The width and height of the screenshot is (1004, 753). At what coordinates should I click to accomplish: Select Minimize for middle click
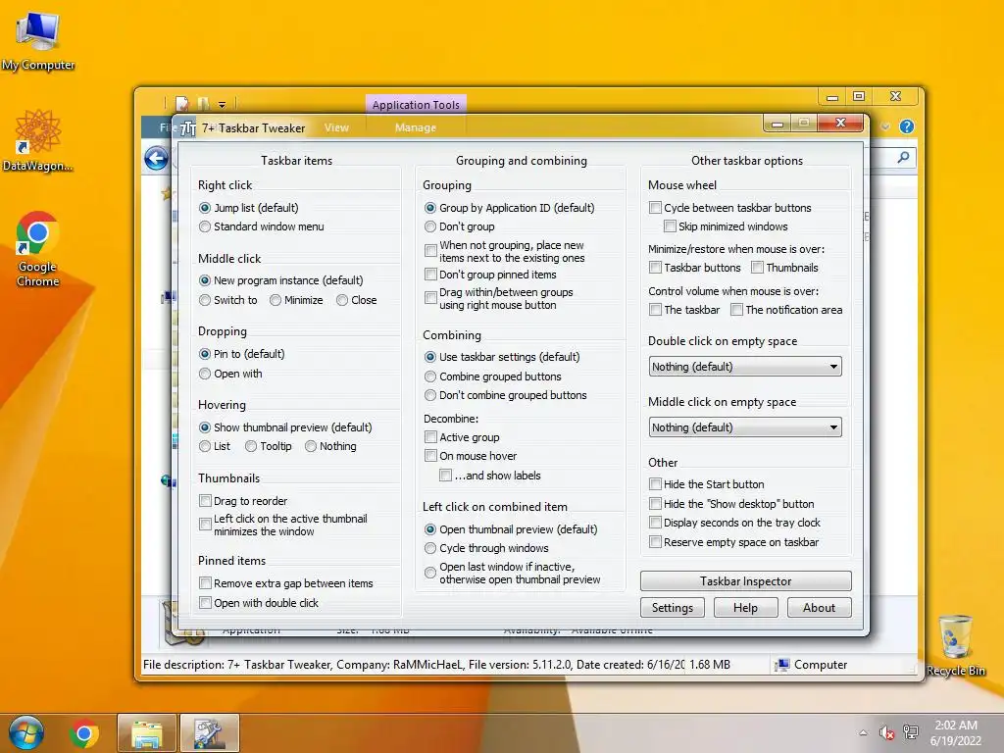coord(296,300)
